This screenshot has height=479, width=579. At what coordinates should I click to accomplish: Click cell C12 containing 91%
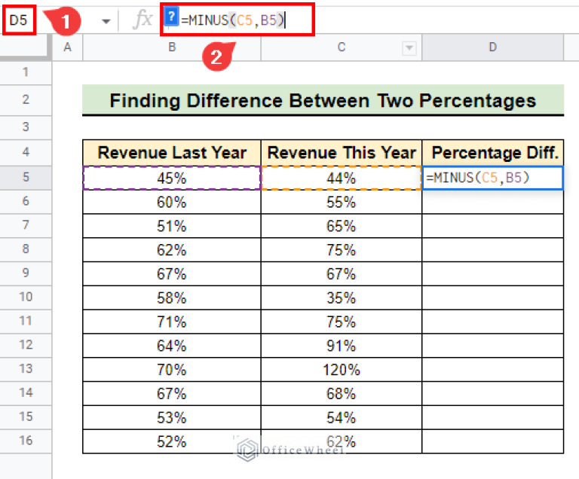click(342, 346)
